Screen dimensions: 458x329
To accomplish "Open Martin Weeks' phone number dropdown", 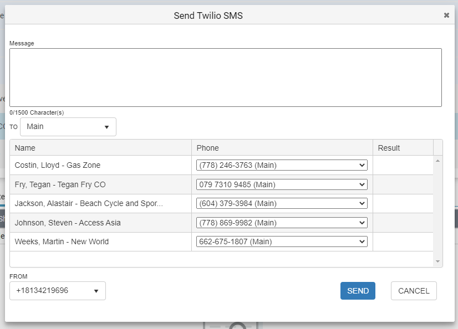I will pyautogui.click(x=282, y=241).
